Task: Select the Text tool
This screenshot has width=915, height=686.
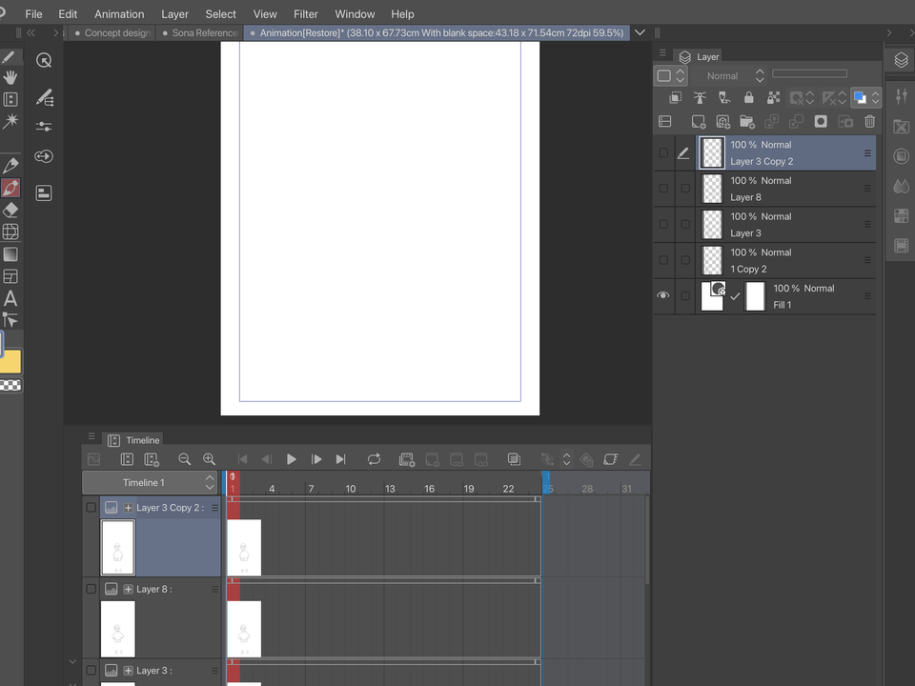Action: (x=10, y=298)
